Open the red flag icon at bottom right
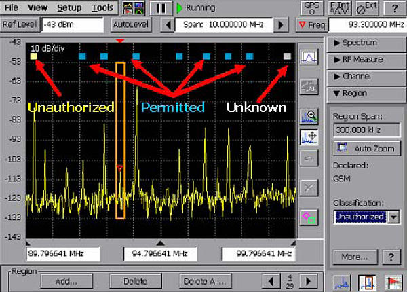 (x=393, y=282)
